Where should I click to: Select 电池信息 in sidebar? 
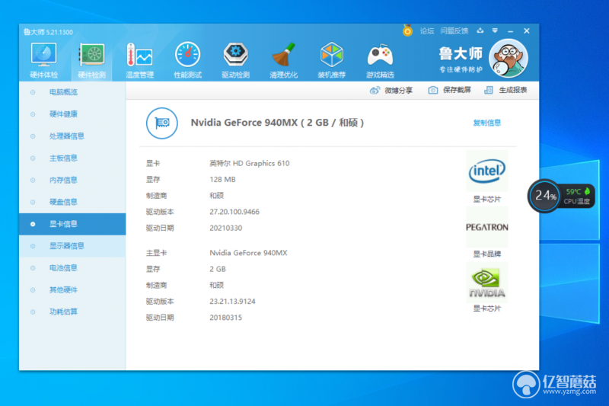coord(72,267)
